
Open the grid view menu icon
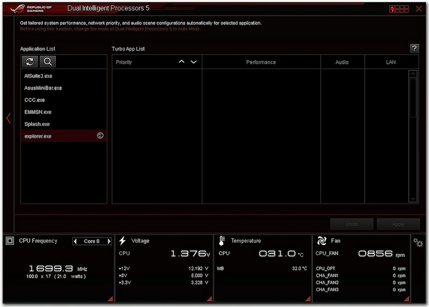click(399, 9)
